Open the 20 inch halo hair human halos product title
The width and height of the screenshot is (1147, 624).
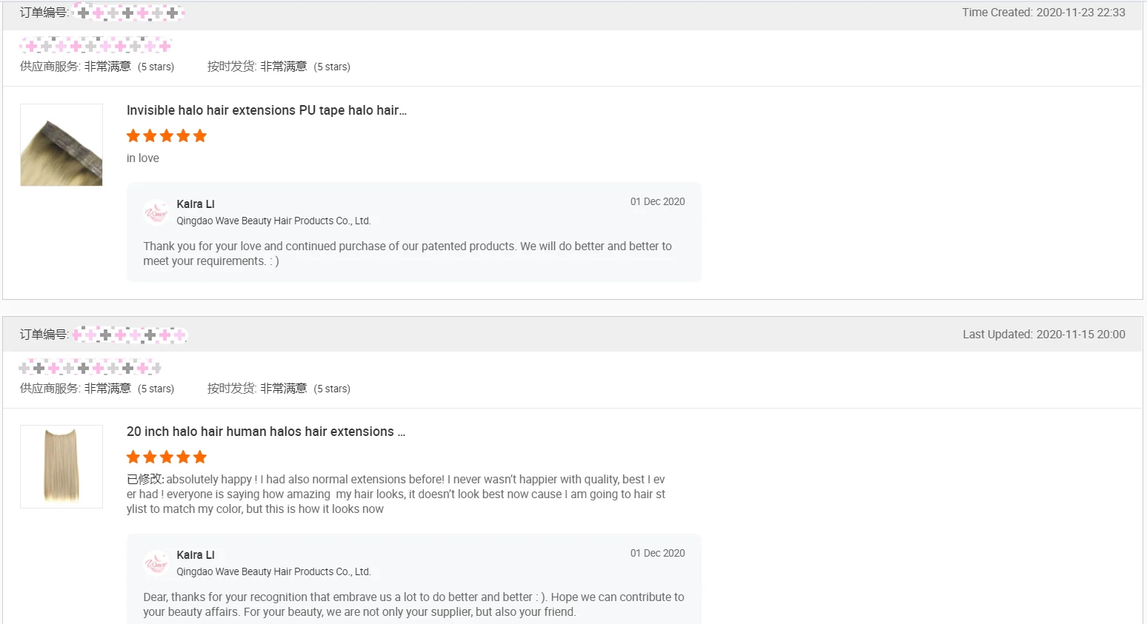click(x=265, y=432)
